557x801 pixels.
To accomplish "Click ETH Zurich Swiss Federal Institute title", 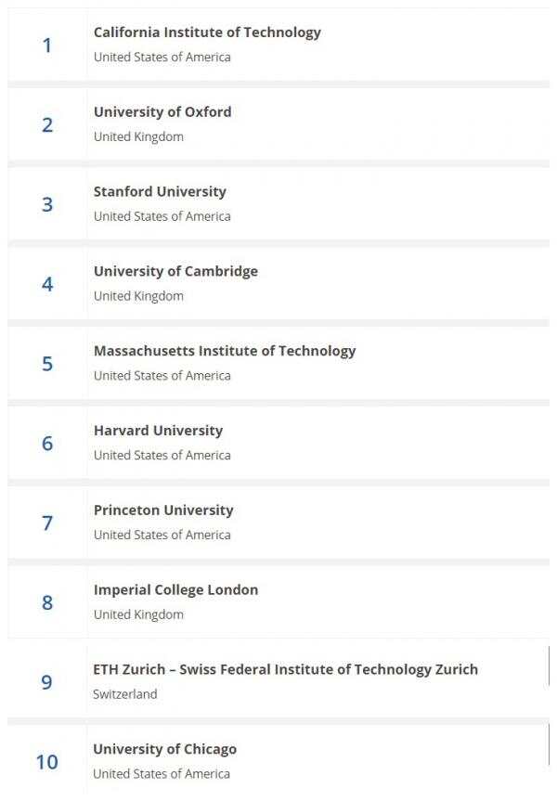I will [x=286, y=670].
